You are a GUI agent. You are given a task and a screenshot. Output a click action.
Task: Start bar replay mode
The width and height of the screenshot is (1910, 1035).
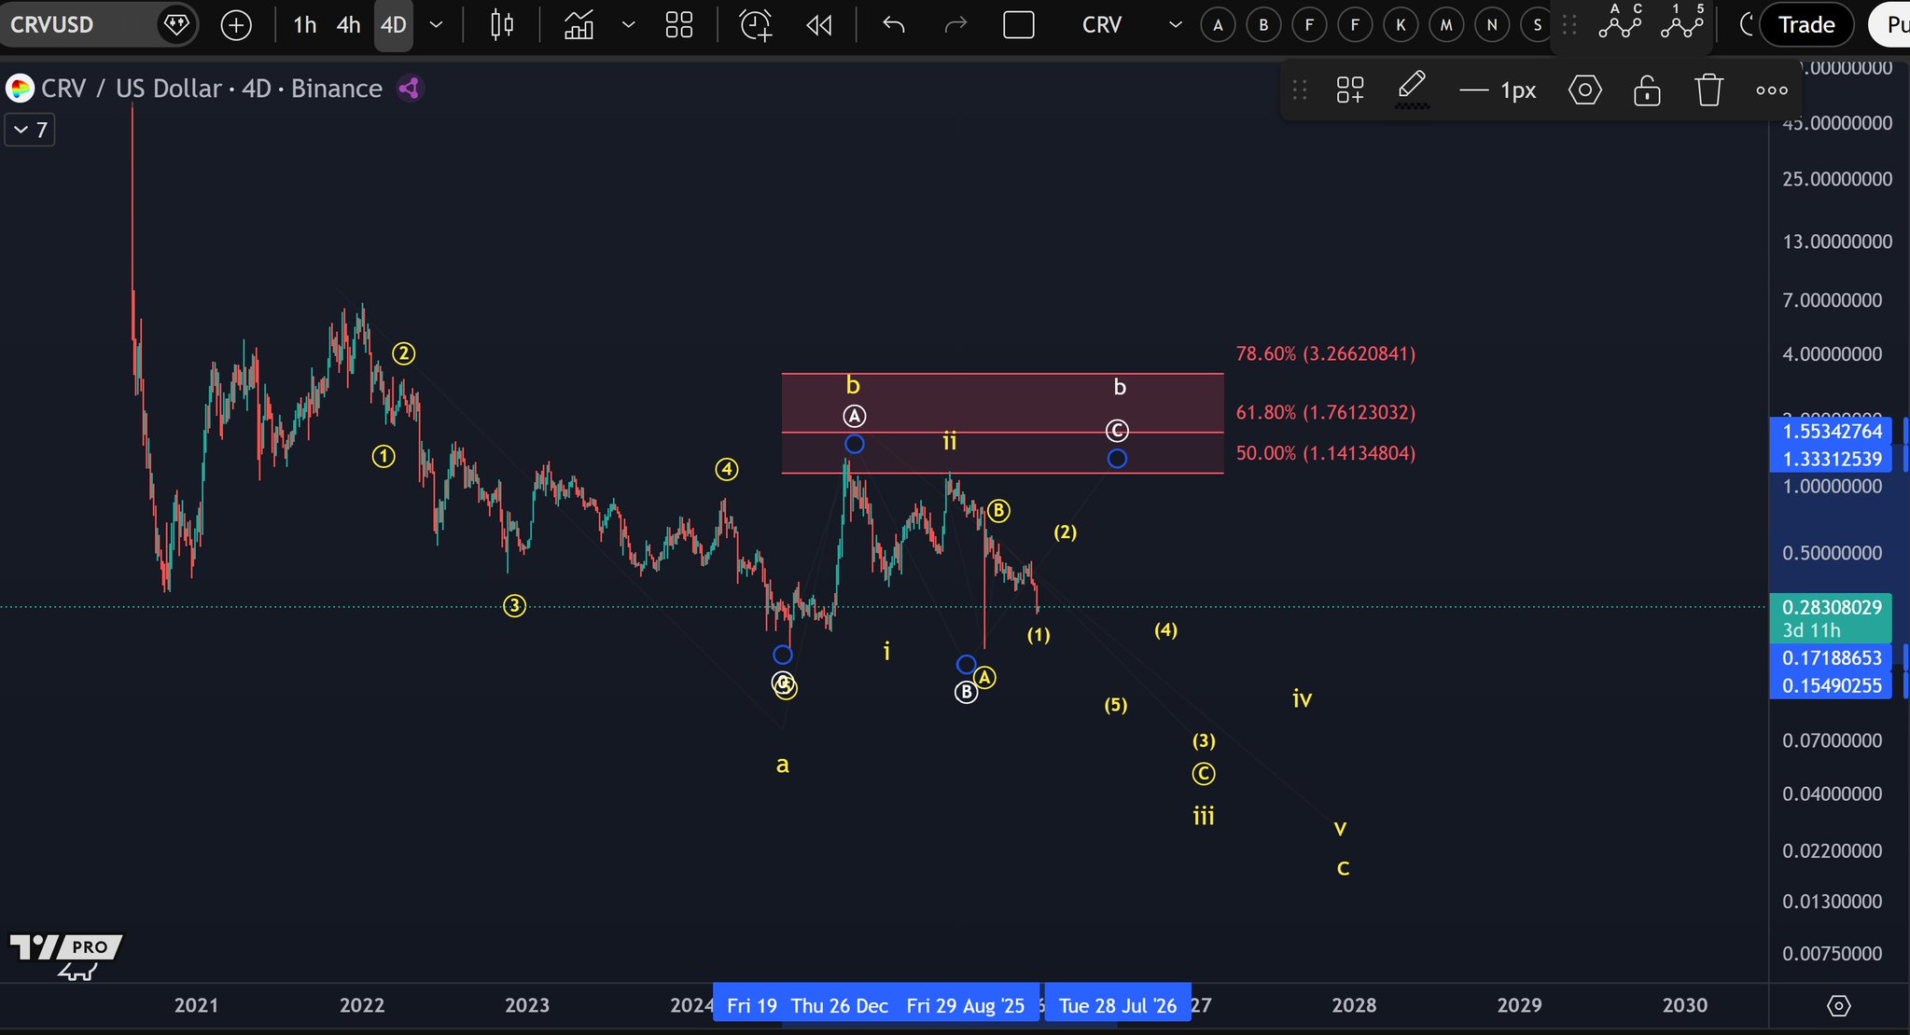pos(818,25)
